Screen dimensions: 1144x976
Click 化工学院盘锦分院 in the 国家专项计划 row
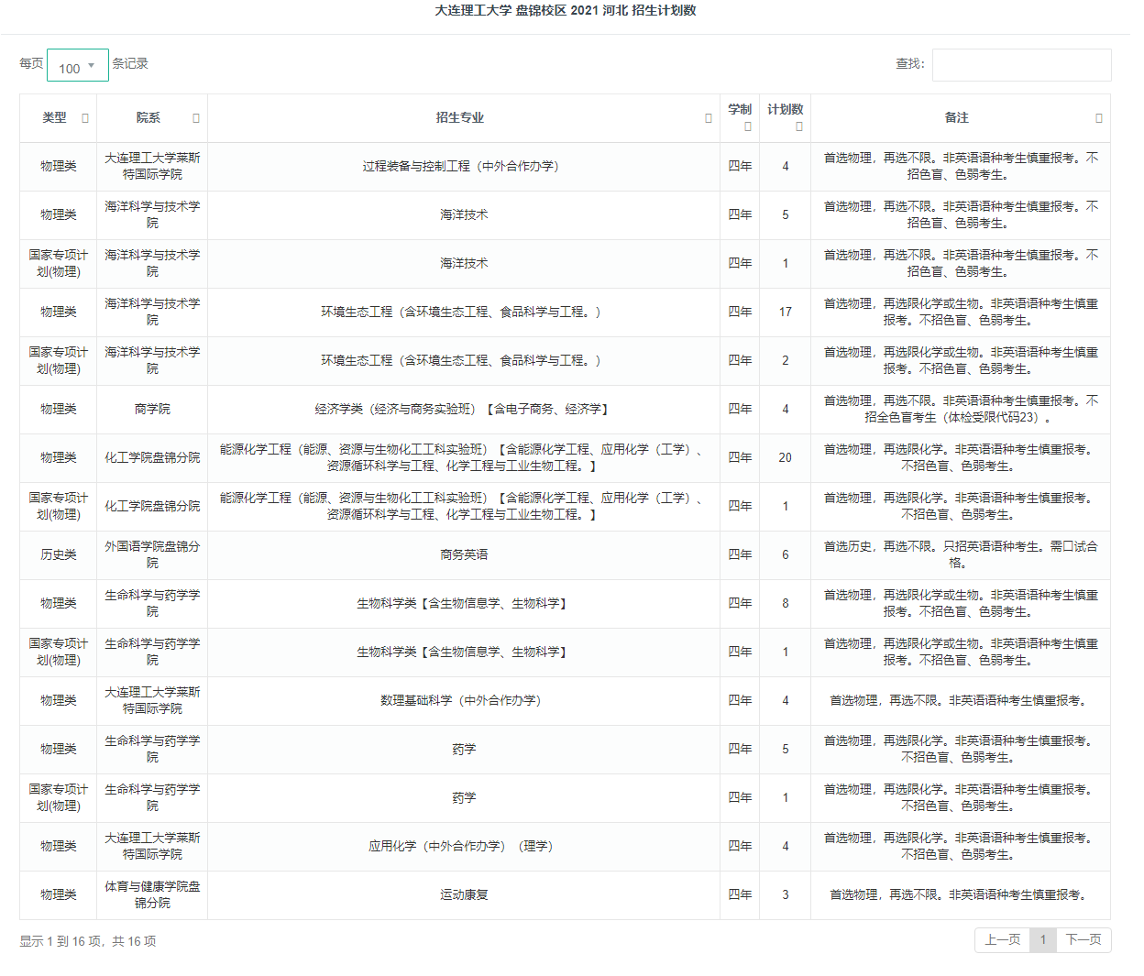pyautogui.click(x=152, y=507)
